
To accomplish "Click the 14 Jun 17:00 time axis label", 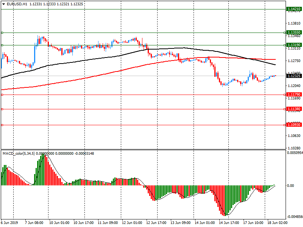I will click(229, 222).
